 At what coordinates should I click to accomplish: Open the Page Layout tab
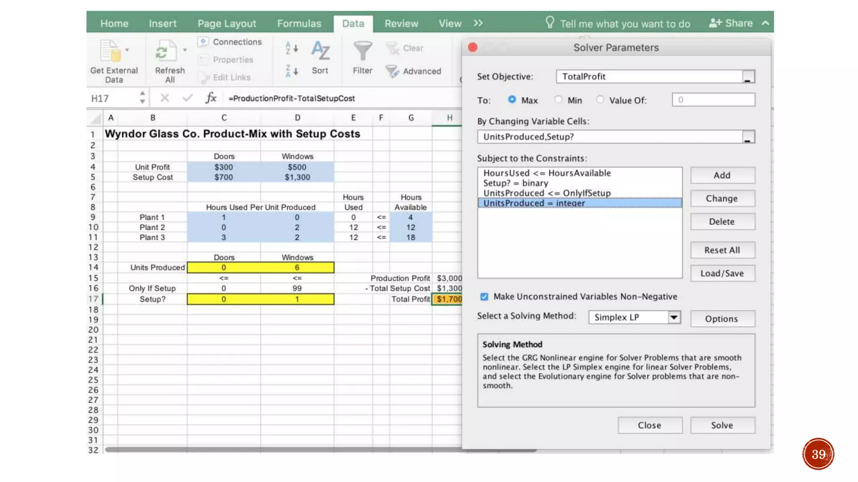point(227,23)
